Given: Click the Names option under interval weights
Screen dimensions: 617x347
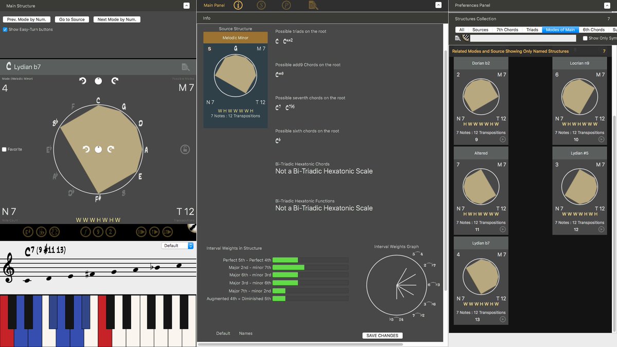Looking at the screenshot, I should (246, 334).
